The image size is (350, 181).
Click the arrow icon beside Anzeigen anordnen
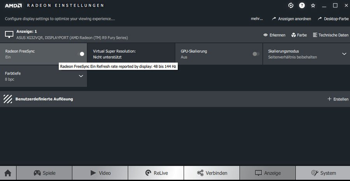[274, 19]
